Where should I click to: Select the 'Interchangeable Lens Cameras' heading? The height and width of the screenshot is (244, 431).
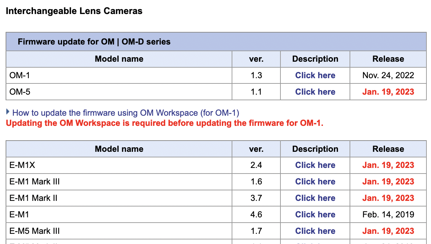point(74,11)
